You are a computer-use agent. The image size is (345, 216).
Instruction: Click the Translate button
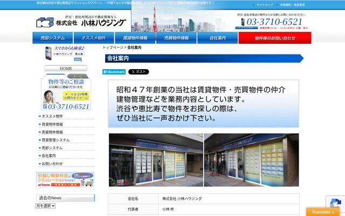pos(322,212)
